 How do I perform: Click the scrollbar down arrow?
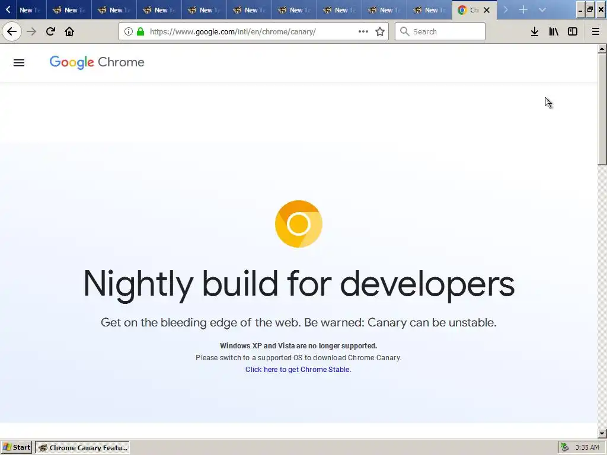(x=602, y=434)
